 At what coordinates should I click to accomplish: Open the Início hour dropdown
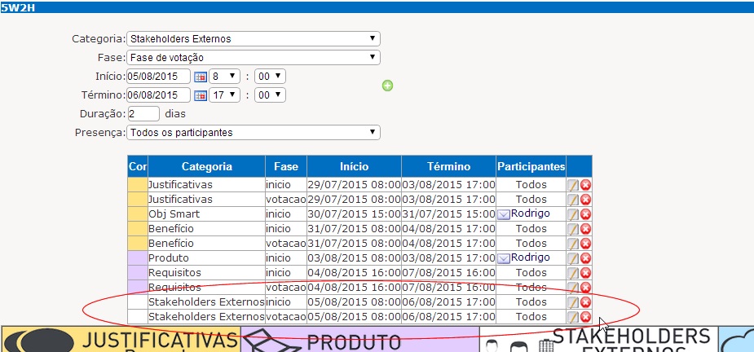pos(224,76)
